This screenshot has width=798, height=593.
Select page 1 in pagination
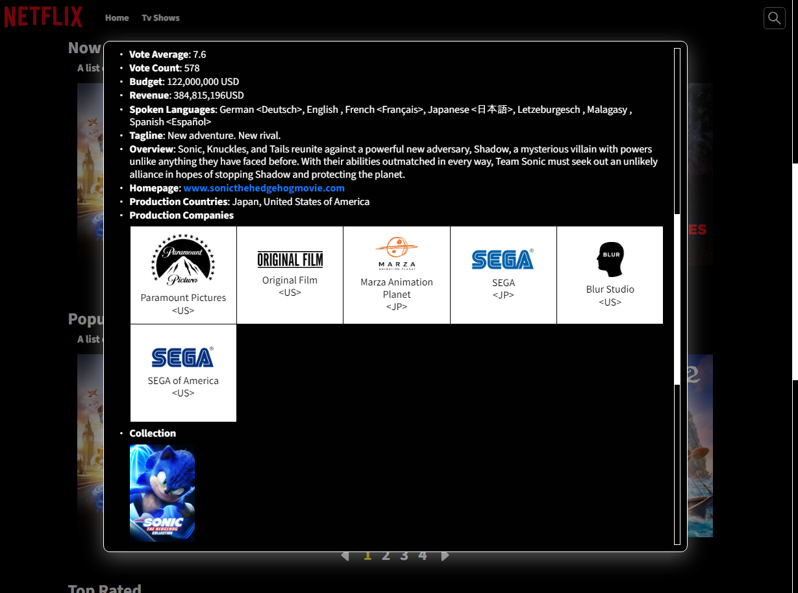click(x=368, y=556)
